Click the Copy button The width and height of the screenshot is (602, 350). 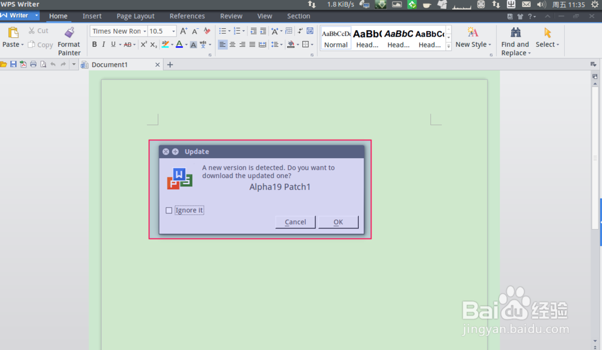(x=40, y=45)
